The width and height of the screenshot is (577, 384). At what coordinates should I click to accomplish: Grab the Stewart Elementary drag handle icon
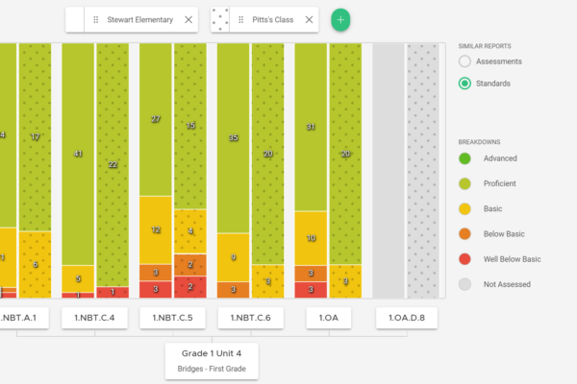[x=95, y=20]
